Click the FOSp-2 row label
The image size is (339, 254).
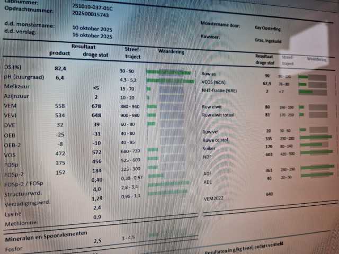[14, 174]
